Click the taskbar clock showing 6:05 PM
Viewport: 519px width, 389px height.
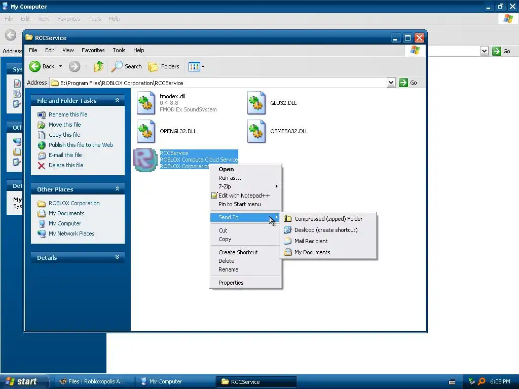click(x=500, y=381)
